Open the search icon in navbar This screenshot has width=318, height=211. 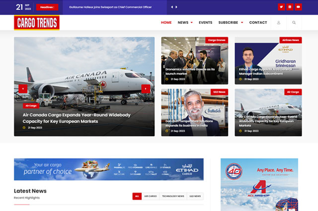tap(294, 22)
